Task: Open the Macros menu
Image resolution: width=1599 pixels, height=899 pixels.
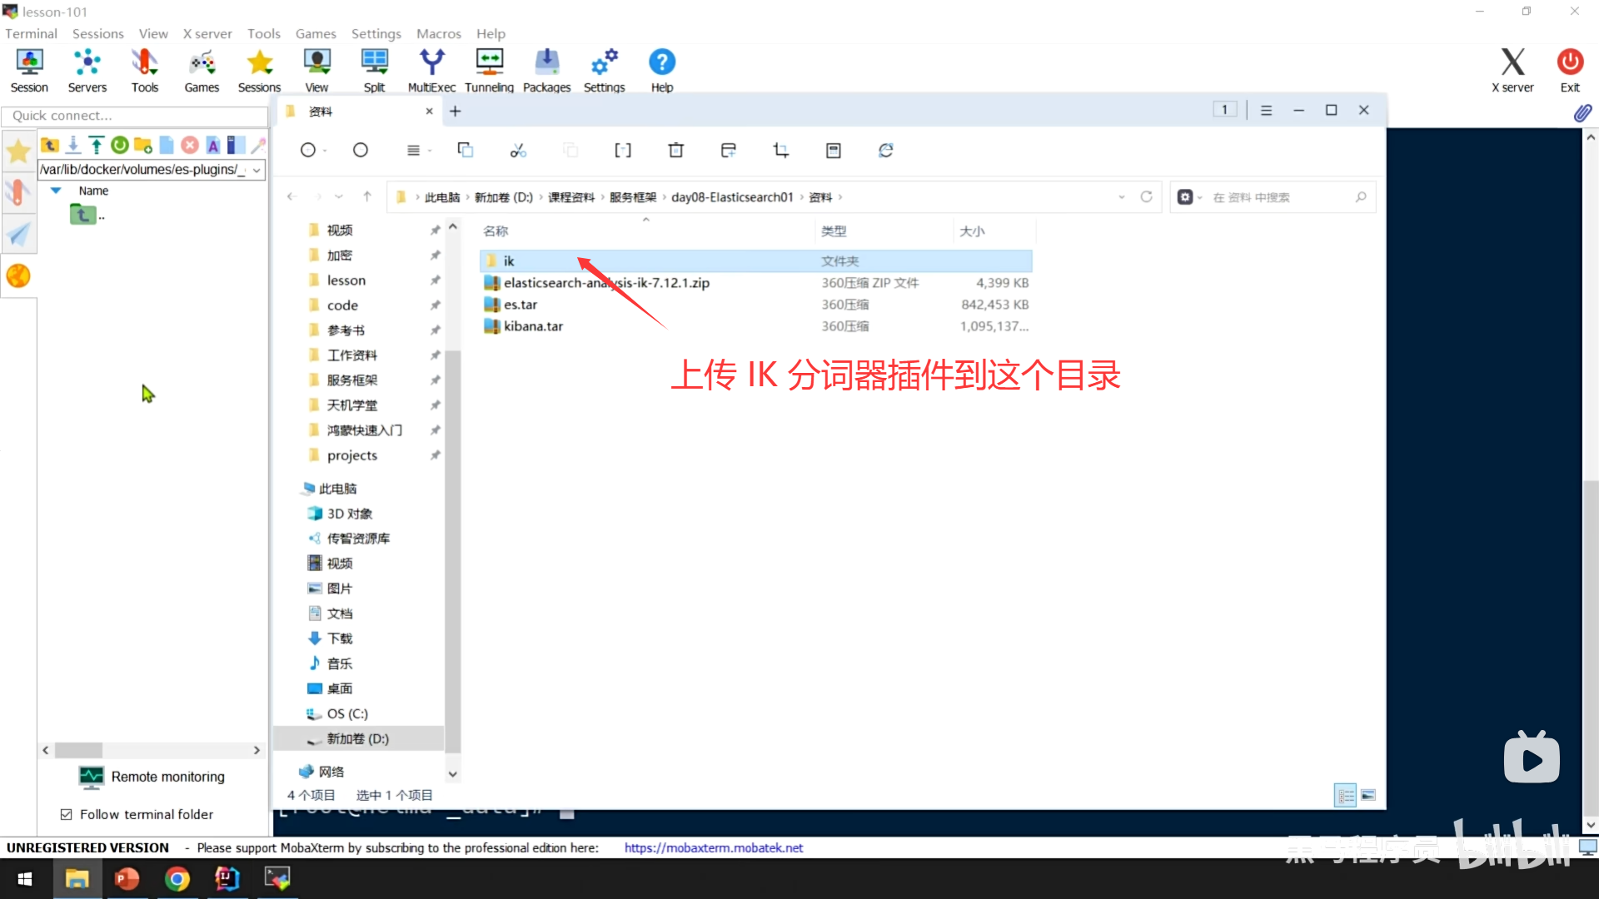Action: (x=438, y=33)
